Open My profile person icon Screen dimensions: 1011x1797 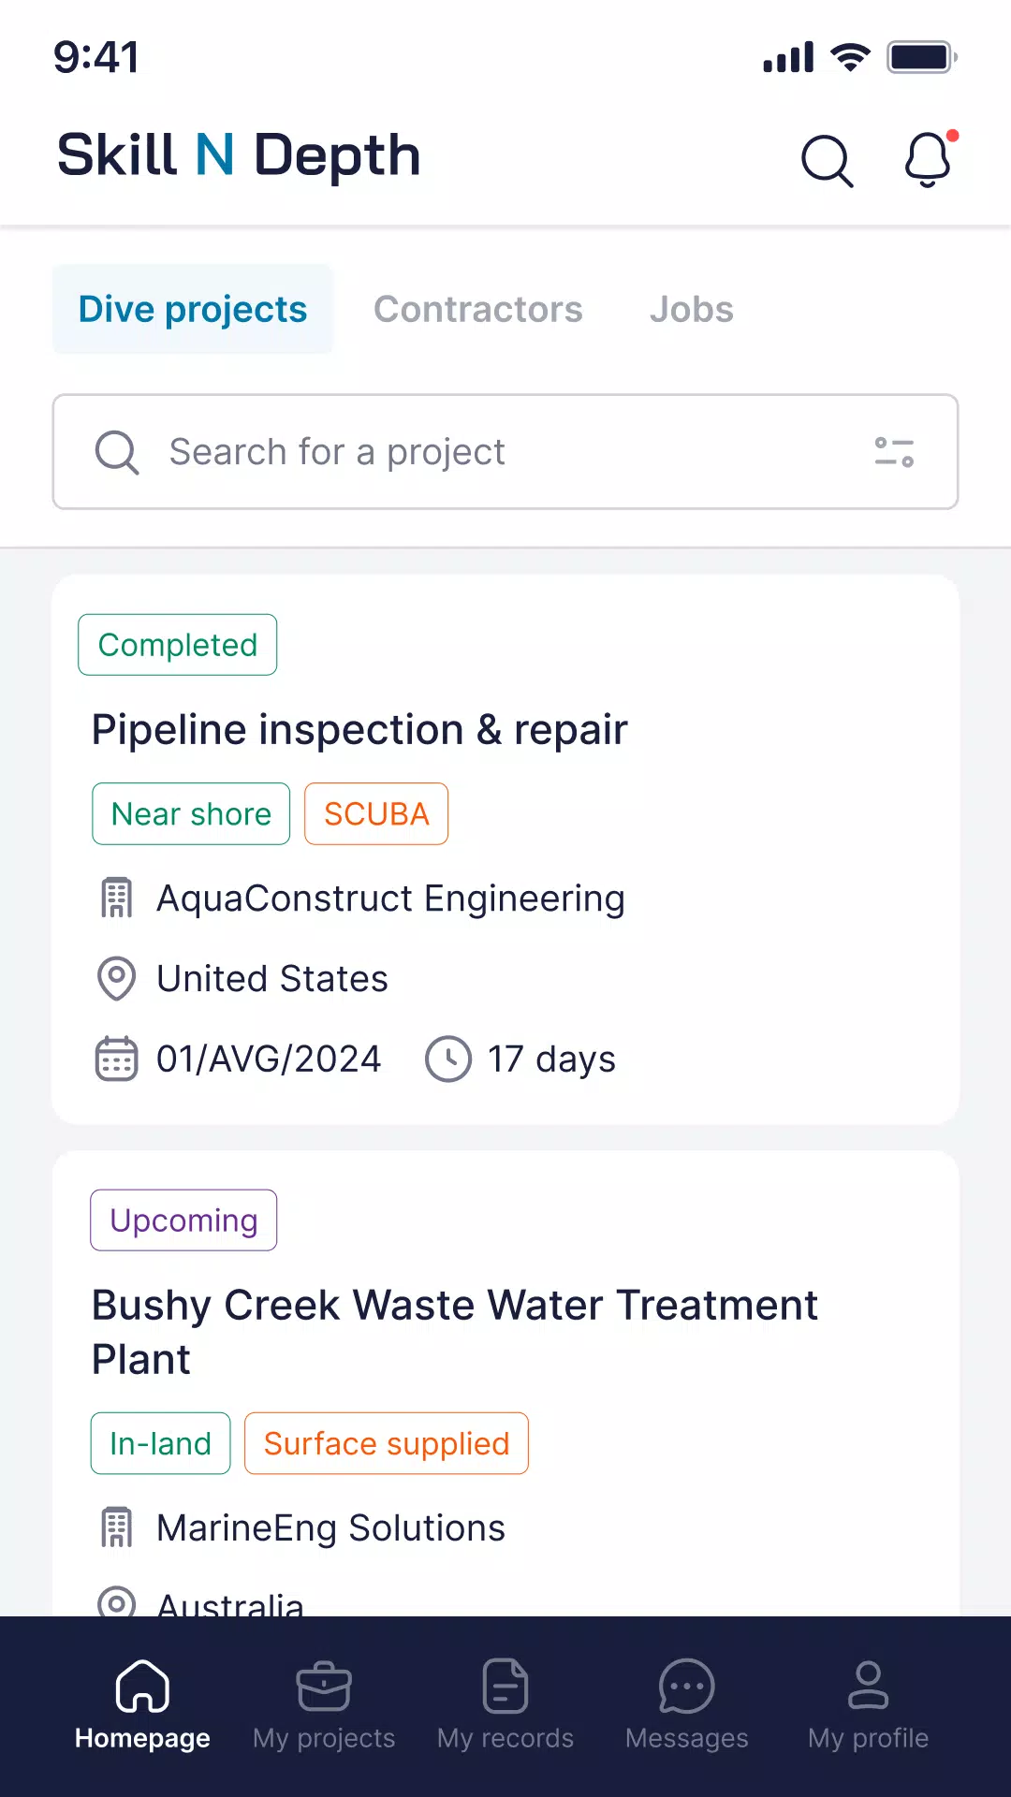(x=869, y=1686)
